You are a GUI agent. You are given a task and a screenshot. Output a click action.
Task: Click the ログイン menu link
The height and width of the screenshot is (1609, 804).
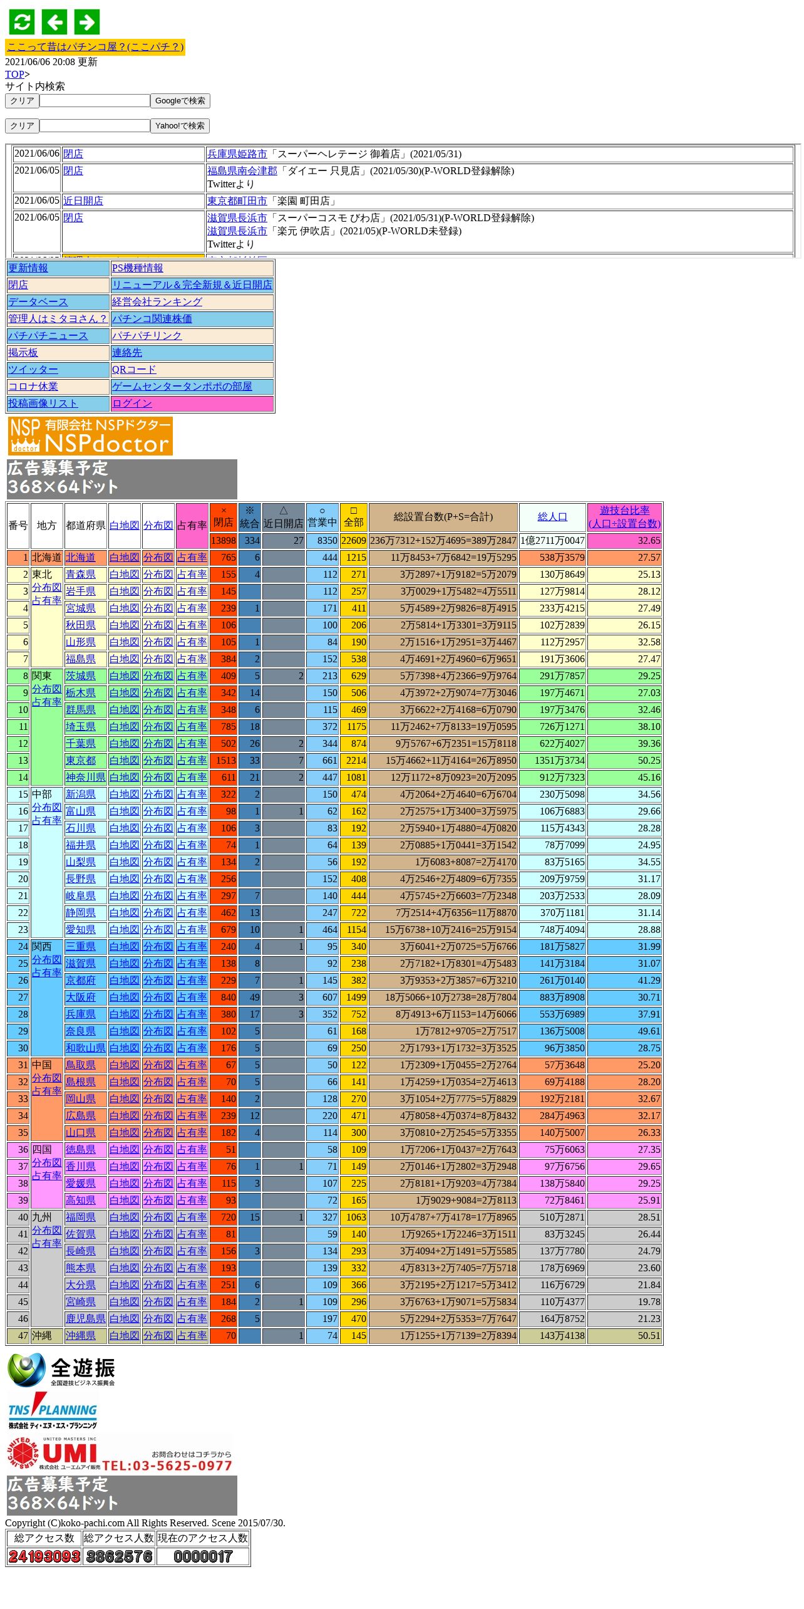click(x=132, y=404)
